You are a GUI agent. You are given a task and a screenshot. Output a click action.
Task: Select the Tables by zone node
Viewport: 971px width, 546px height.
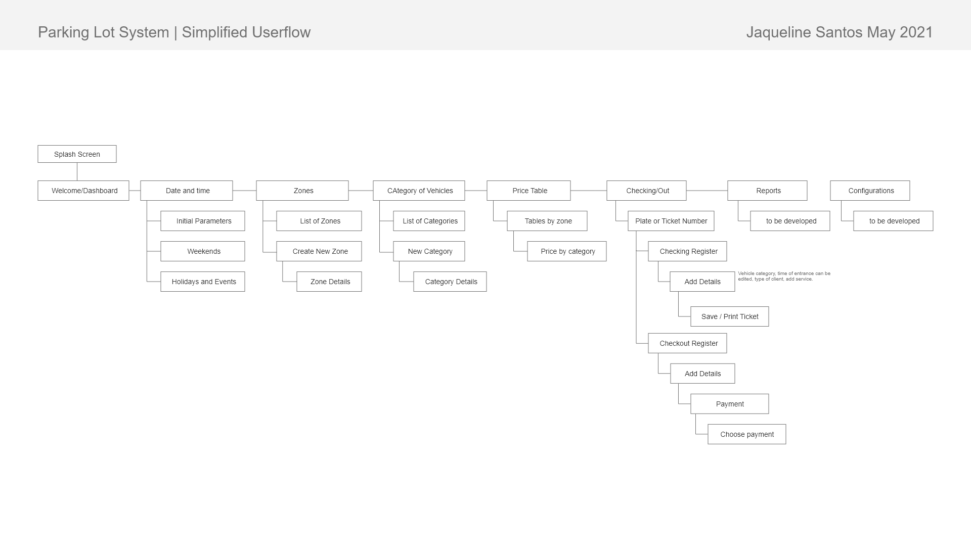(547, 221)
